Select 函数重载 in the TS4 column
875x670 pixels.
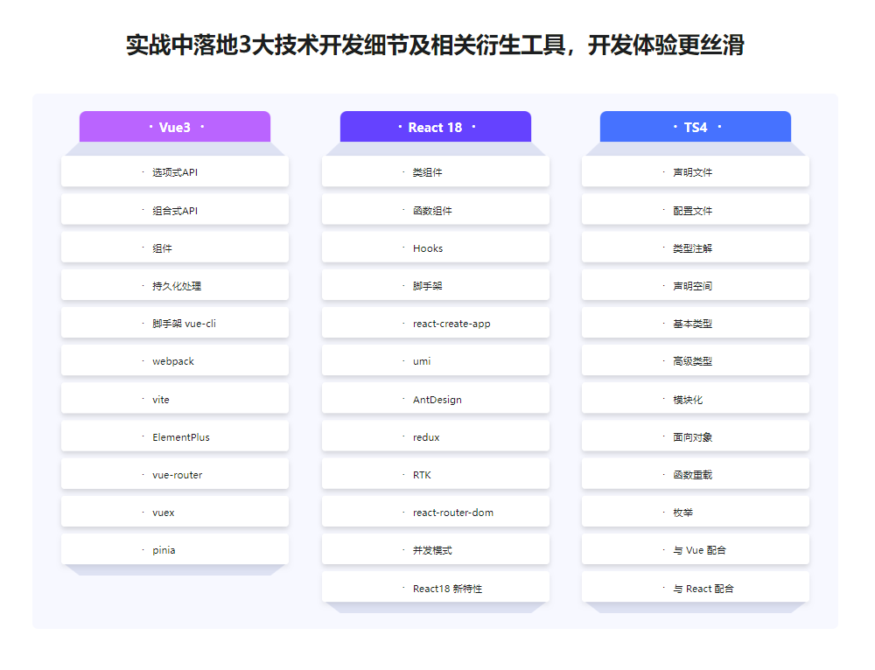coord(695,473)
